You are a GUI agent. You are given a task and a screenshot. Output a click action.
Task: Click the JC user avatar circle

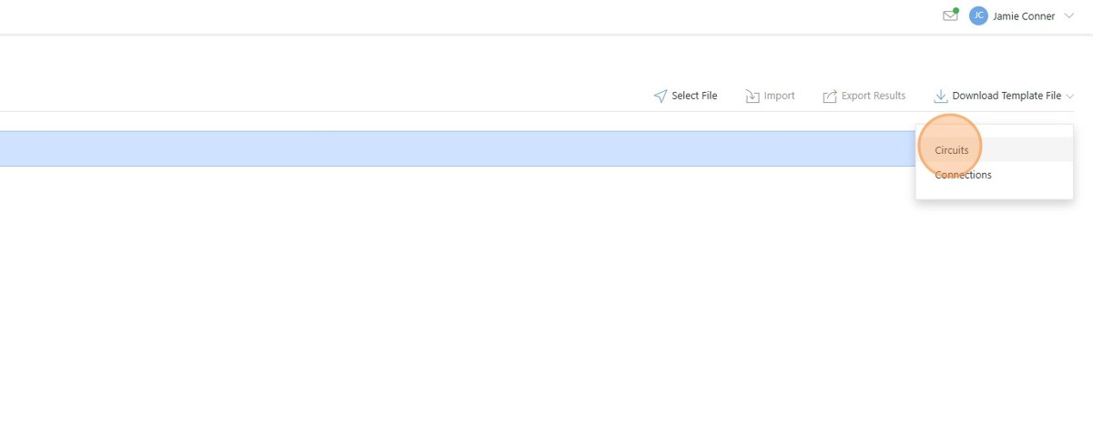coord(978,15)
